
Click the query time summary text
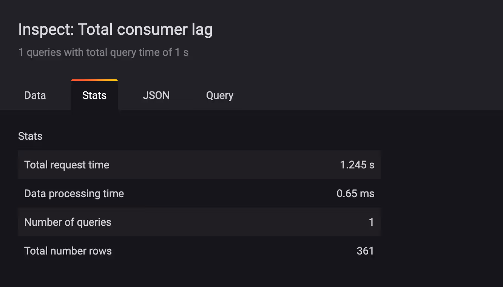(x=103, y=52)
